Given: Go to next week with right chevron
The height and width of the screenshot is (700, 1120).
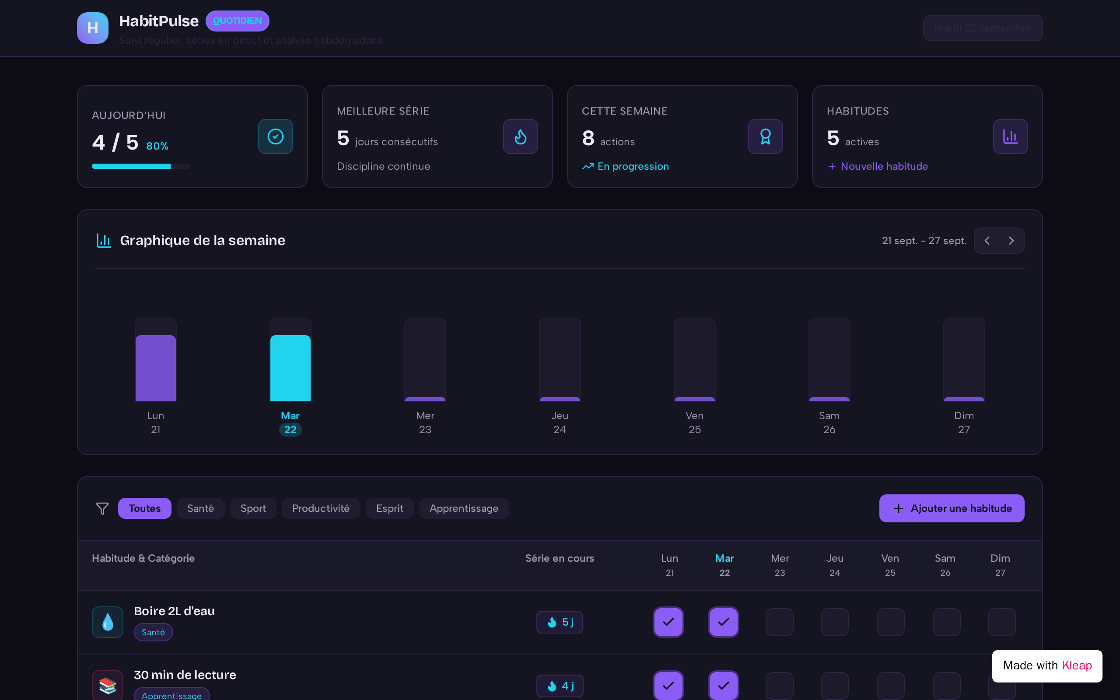Looking at the screenshot, I should coord(1011,241).
